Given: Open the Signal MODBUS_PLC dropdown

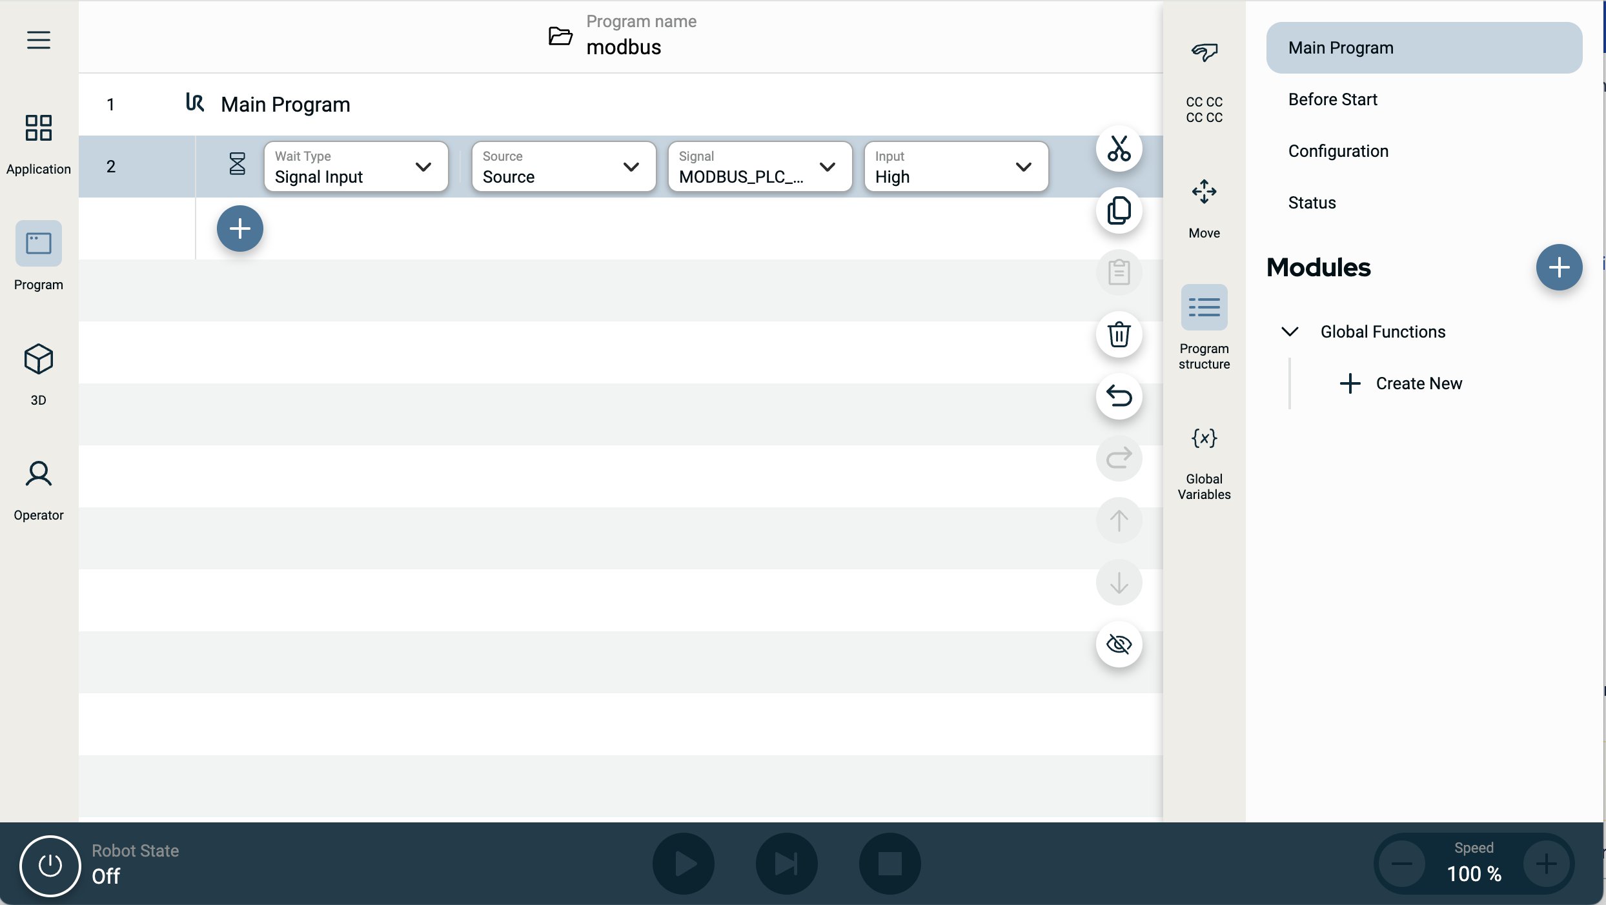Looking at the screenshot, I should point(759,167).
